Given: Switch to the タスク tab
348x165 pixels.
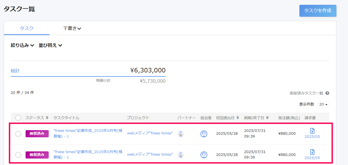Looking at the screenshot, I should (27, 28).
